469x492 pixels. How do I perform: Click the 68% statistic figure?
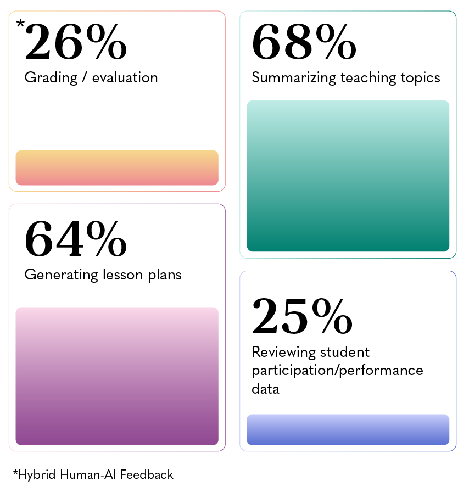[304, 43]
